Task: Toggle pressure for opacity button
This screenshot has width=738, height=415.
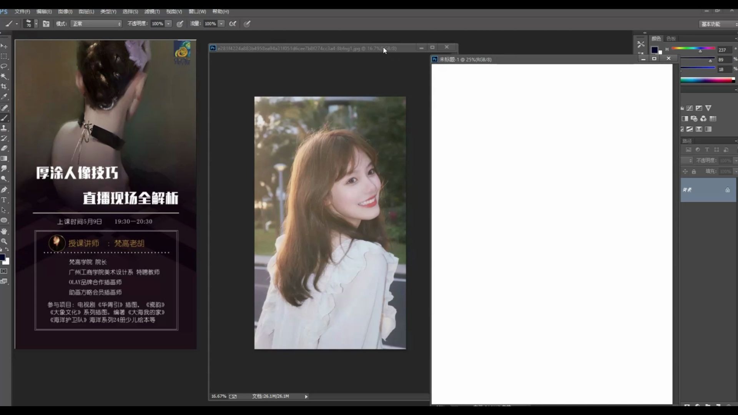Action: click(x=180, y=24)
